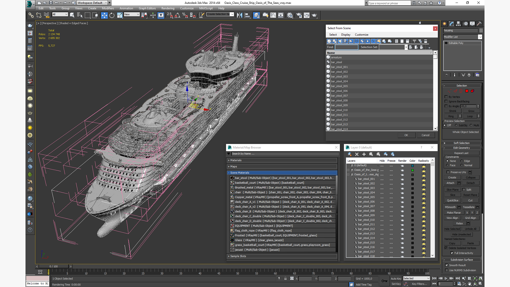The image size is (510, 287).
Task: Expand the Soft Selection rollout
Action: [461, 143]
